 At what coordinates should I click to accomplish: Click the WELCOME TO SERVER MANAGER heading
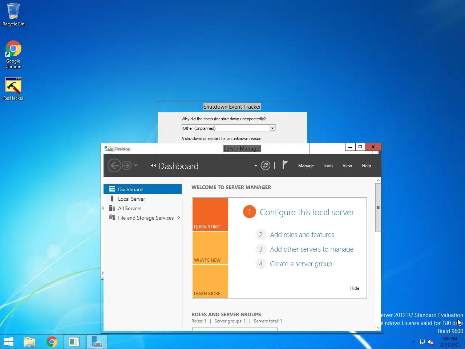coord(231,187)
